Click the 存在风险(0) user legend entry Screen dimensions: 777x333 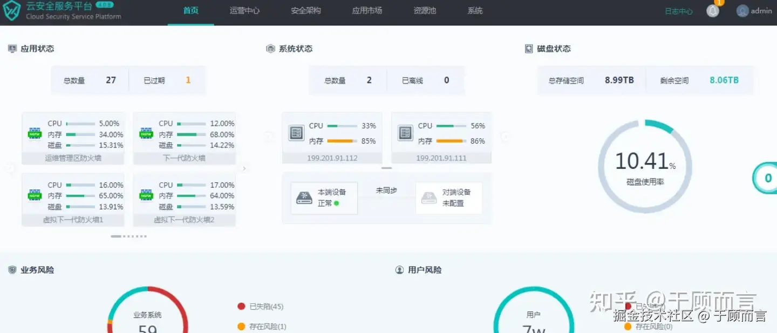(649, 327)
